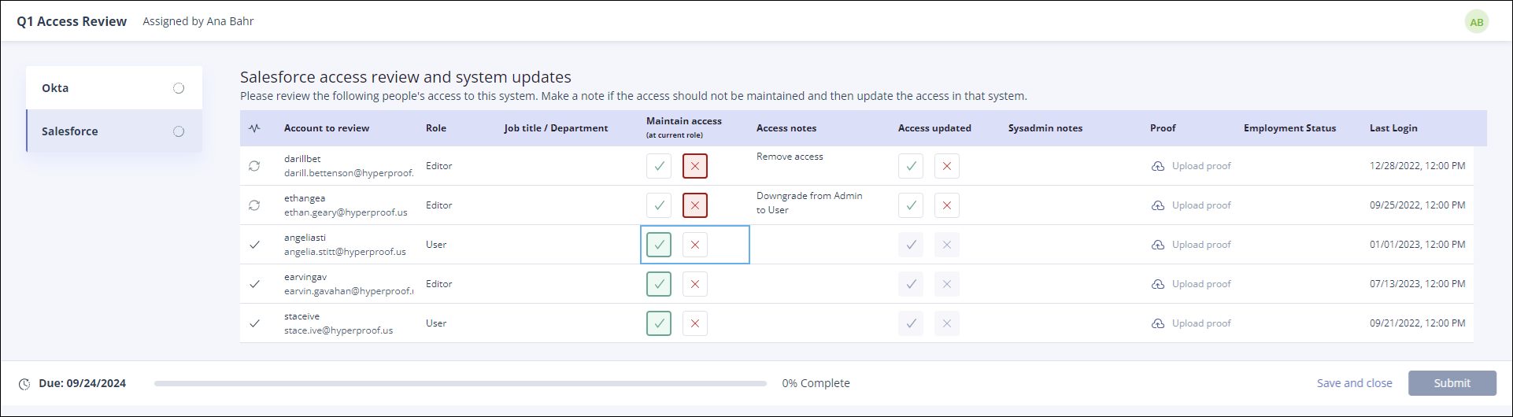Switch to the Okta system tab
This screenshot has width=1513, height=417.
point(114,88)
